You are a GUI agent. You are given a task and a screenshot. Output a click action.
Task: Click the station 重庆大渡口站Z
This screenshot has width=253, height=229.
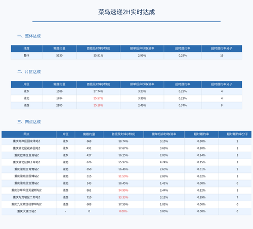click(26, 211)
